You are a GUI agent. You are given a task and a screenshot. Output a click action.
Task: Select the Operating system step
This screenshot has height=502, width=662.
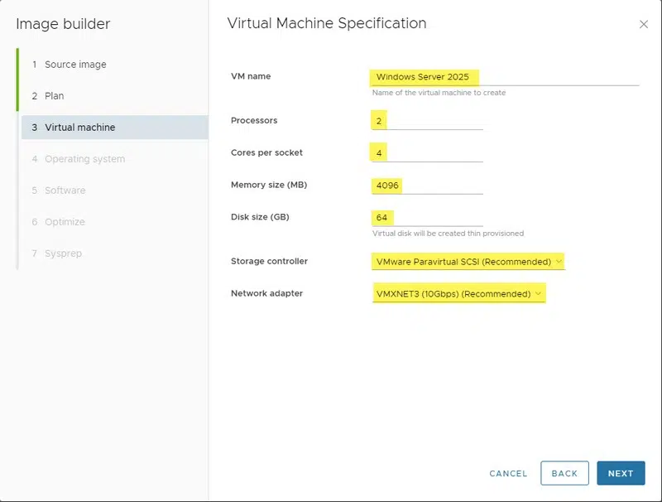tap(84, 159)
